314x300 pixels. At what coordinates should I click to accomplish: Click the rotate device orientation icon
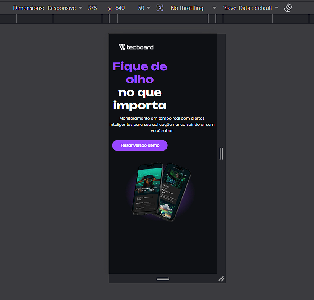(288, 8)
